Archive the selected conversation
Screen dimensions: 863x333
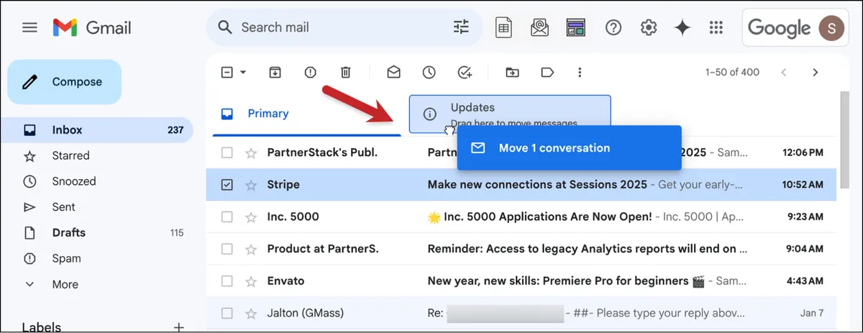275,72
